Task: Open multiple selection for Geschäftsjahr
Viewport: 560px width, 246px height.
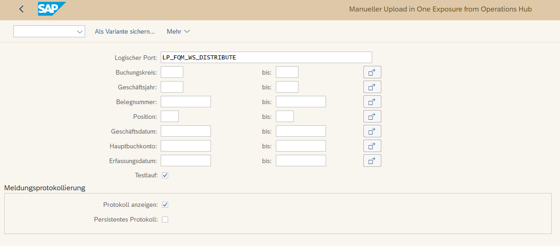Action: pos(372,87)
